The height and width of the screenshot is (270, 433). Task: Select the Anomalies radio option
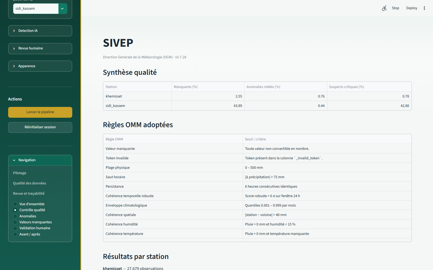click(25, 216)
